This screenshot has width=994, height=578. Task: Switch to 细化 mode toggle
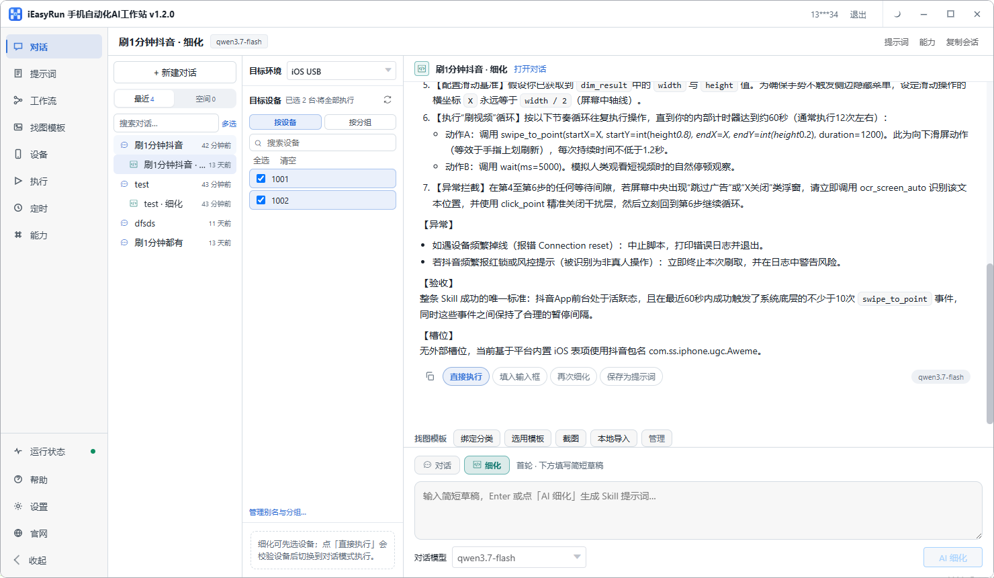click(487, 465)
